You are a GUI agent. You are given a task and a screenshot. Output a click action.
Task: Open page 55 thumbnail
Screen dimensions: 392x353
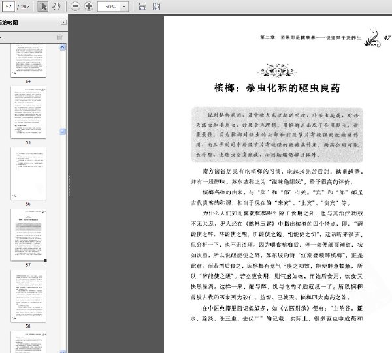pyautogui.click(x=28, y=112)
